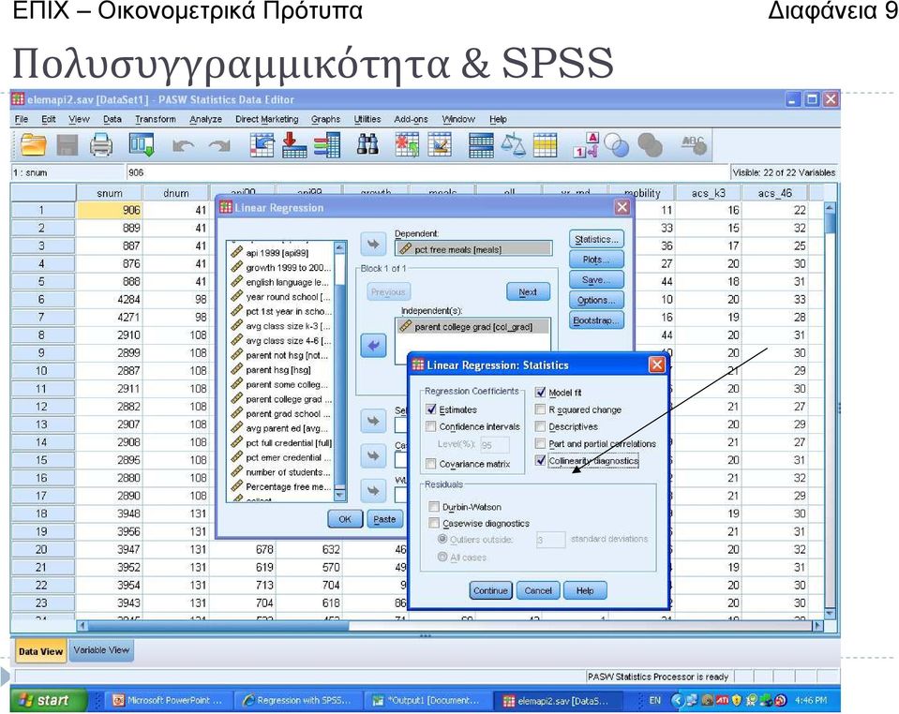899x714 pixels.
Task: Toggle Model fit checkbox
Action: coord(540,392)
